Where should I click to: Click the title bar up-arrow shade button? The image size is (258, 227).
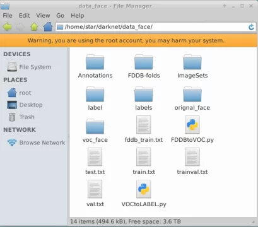click(225, 6)
